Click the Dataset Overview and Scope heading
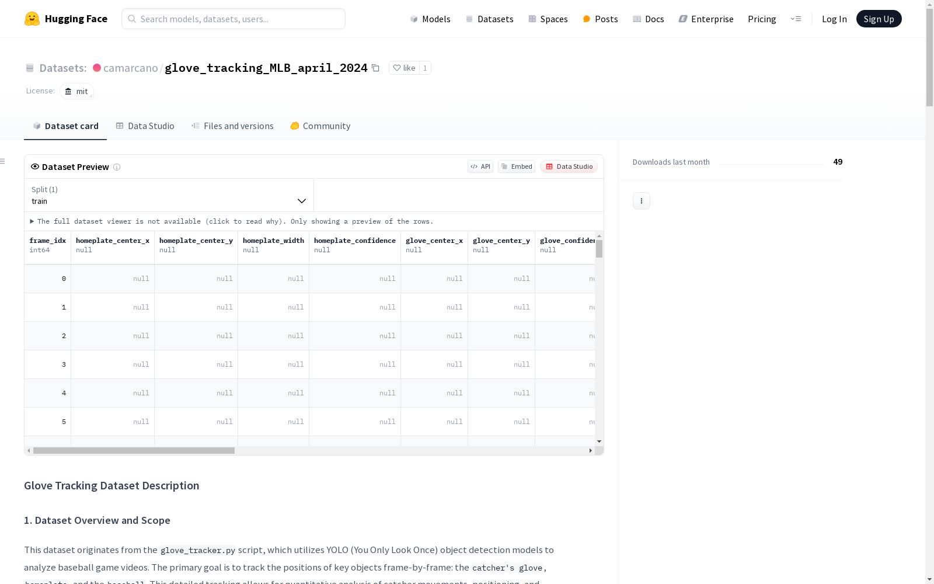934x584 pixels. tap(97, 520)
